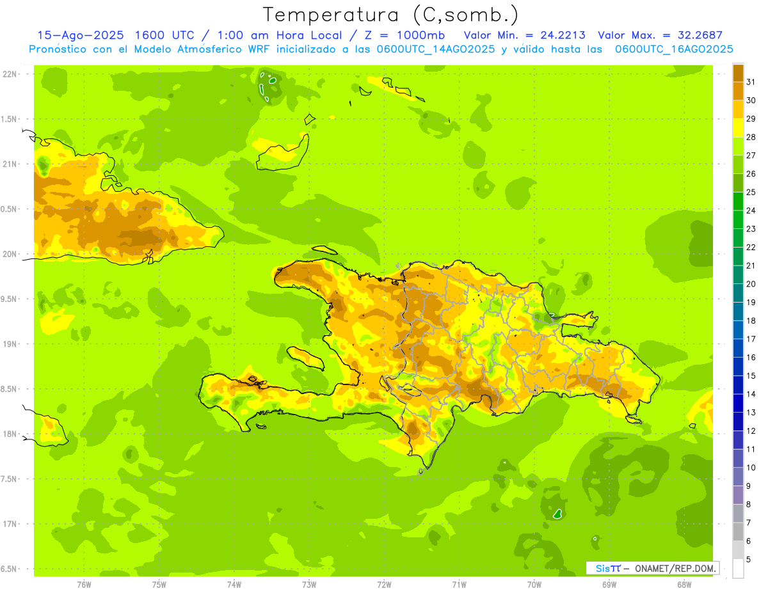Click the brown legend swatch above 31
This screenshot has height=593, width=768.
point(738,73)
